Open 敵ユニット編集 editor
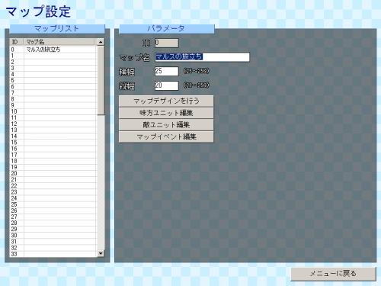This screenshot has width=381, height=286. [166, 125]
